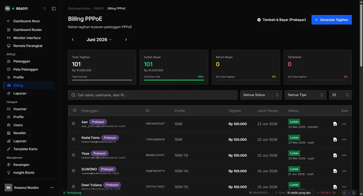This screenshot has width=363, height=196.
Task: Open Keuangan under Manajemen
Action: click(21, 165)
